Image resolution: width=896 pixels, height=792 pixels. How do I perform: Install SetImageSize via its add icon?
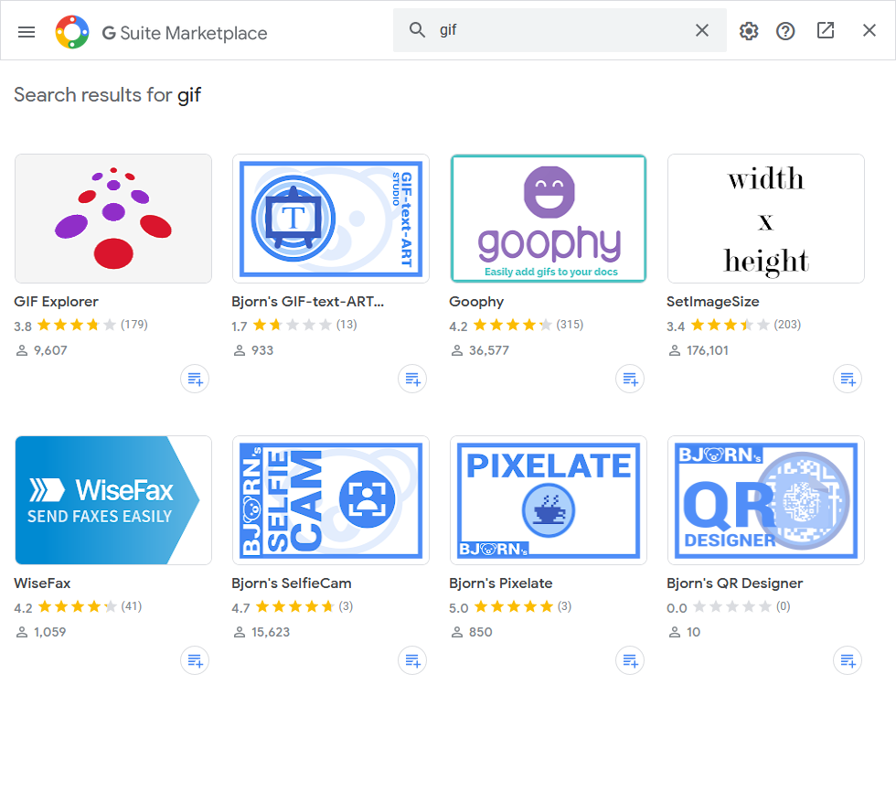(x=848, y=379)
